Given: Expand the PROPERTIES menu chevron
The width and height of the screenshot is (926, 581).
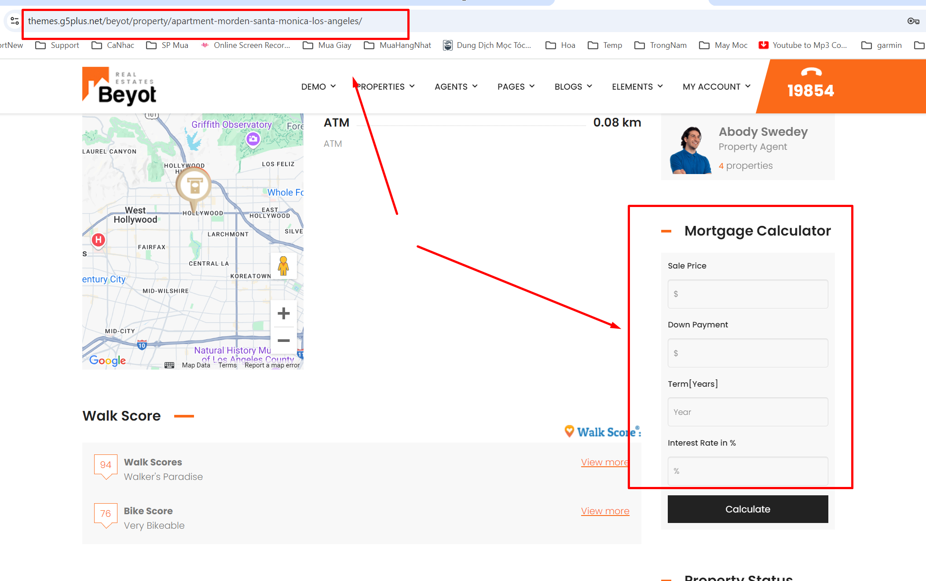Looking at the screenshot, I should (x=412, y=86).
